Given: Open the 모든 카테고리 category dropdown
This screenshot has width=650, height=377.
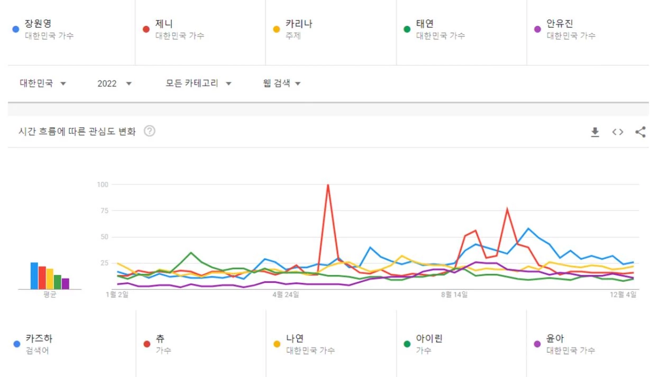Looking at the screenshot, I should coord(199,84).
